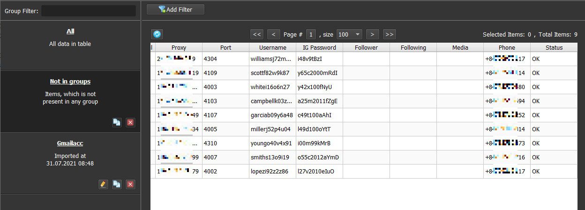Image resolution: width=585 pixels, height=210 pixels.
Task: Sort by the IG Password column header
Action: (319, 47)
